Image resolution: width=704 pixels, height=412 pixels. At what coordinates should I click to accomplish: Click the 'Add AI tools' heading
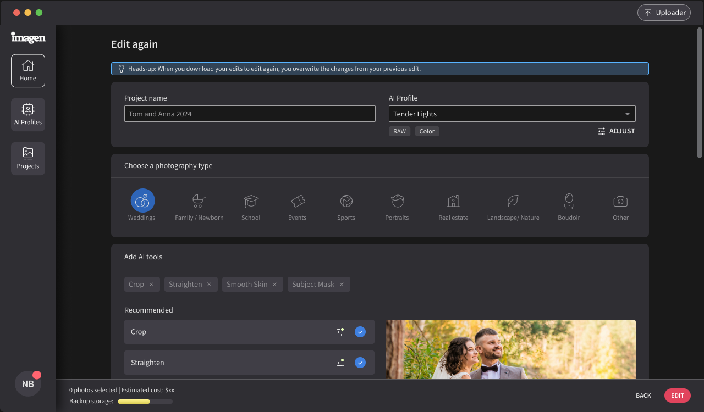click(x=143, y=257)
